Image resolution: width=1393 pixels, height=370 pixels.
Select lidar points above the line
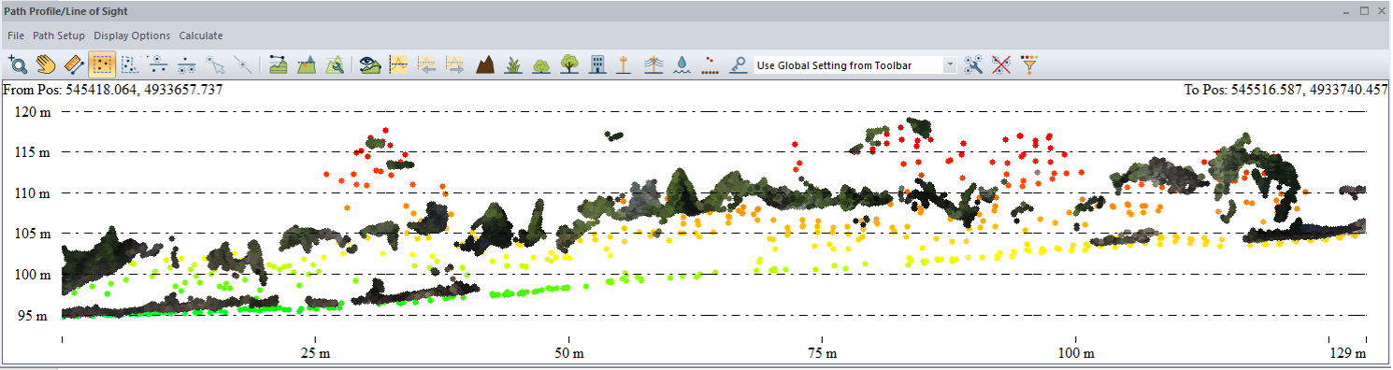click(x=159, y=64)
